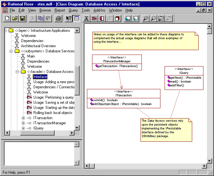The height and width of the screenshot is (176, 214).
Task: Select the Interface diagram in the tree
Action: coord(40,77)
